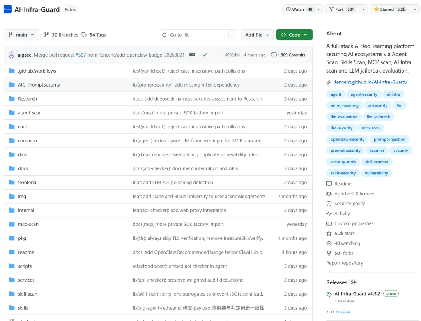Click the internal folder icon
This screenshot has width=421, height=321.
pos(12,210)
